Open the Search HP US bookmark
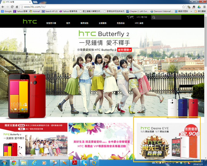Viewport: 207px width, 166px height. (x=50, y=12)
